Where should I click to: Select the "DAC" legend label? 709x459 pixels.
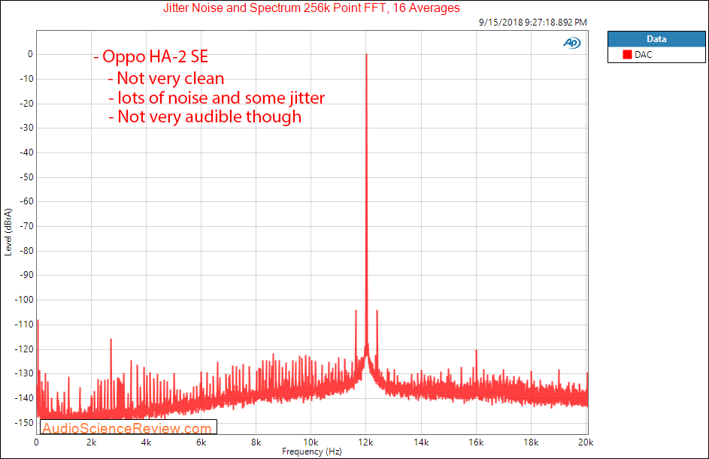click(643, 55)
